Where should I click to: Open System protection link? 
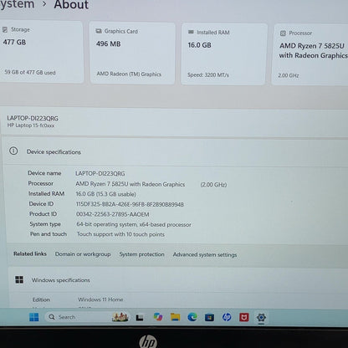click(x=141, y=254)
